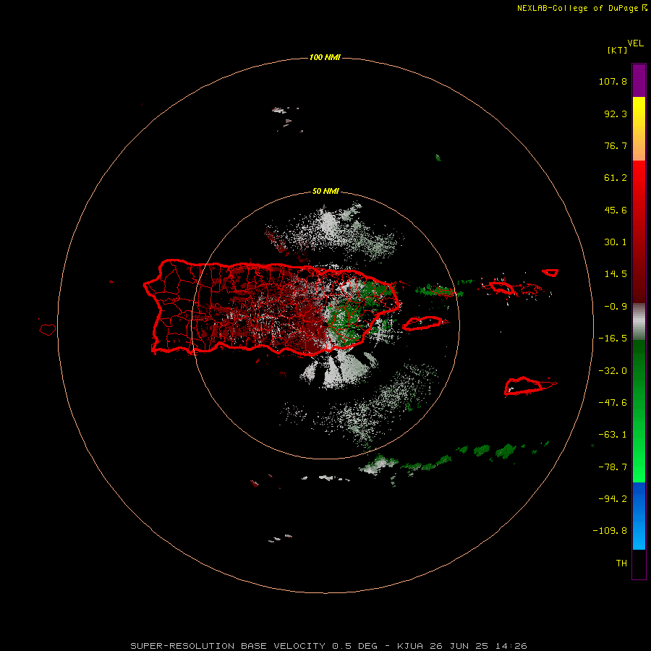The height and width of the screenshot is (651, 651).
Task: Click the TH legend label
Action: 621,563
